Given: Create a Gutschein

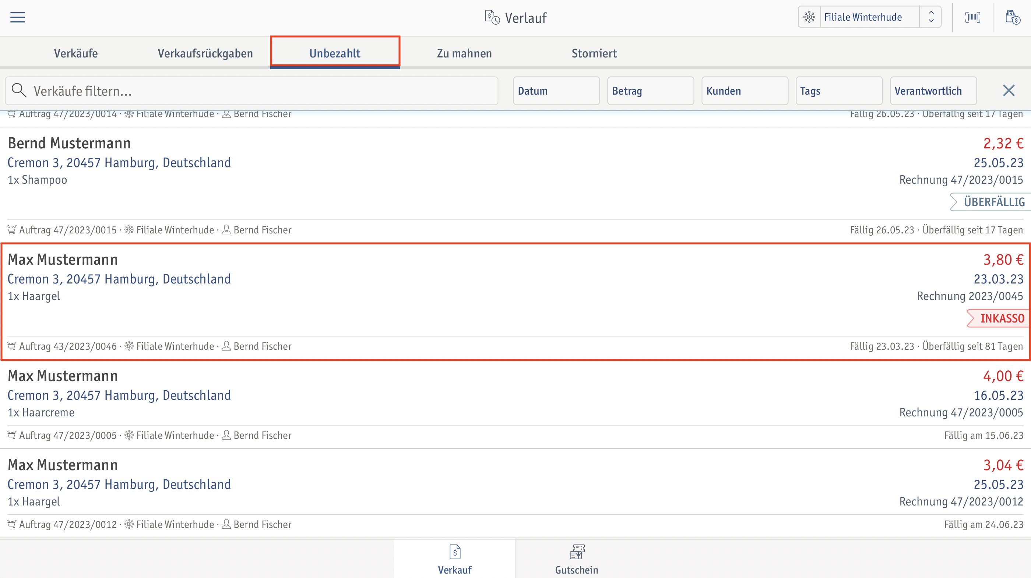Looking at the screenshot, I should [x=577, y=559].
